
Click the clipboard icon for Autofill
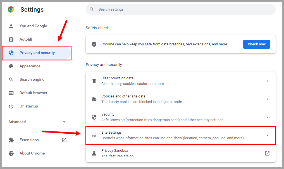(x=11, y=39)
